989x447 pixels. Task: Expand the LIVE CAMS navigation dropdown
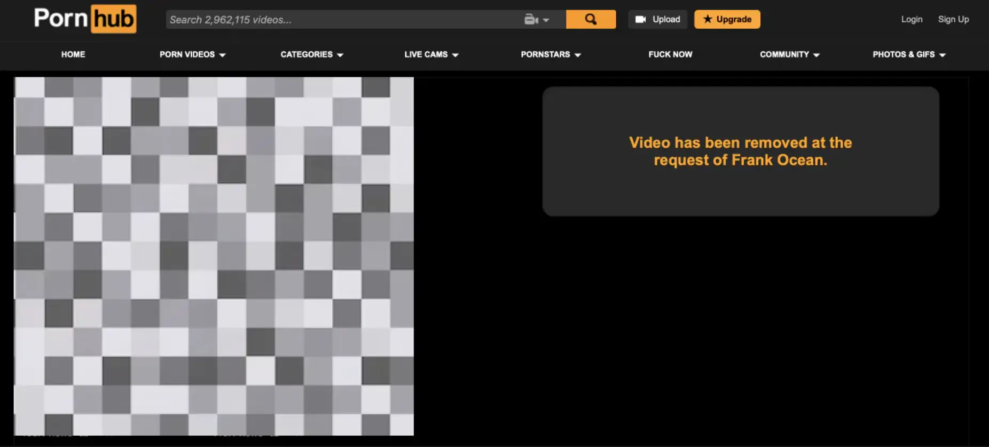click(x=431, y=54)
